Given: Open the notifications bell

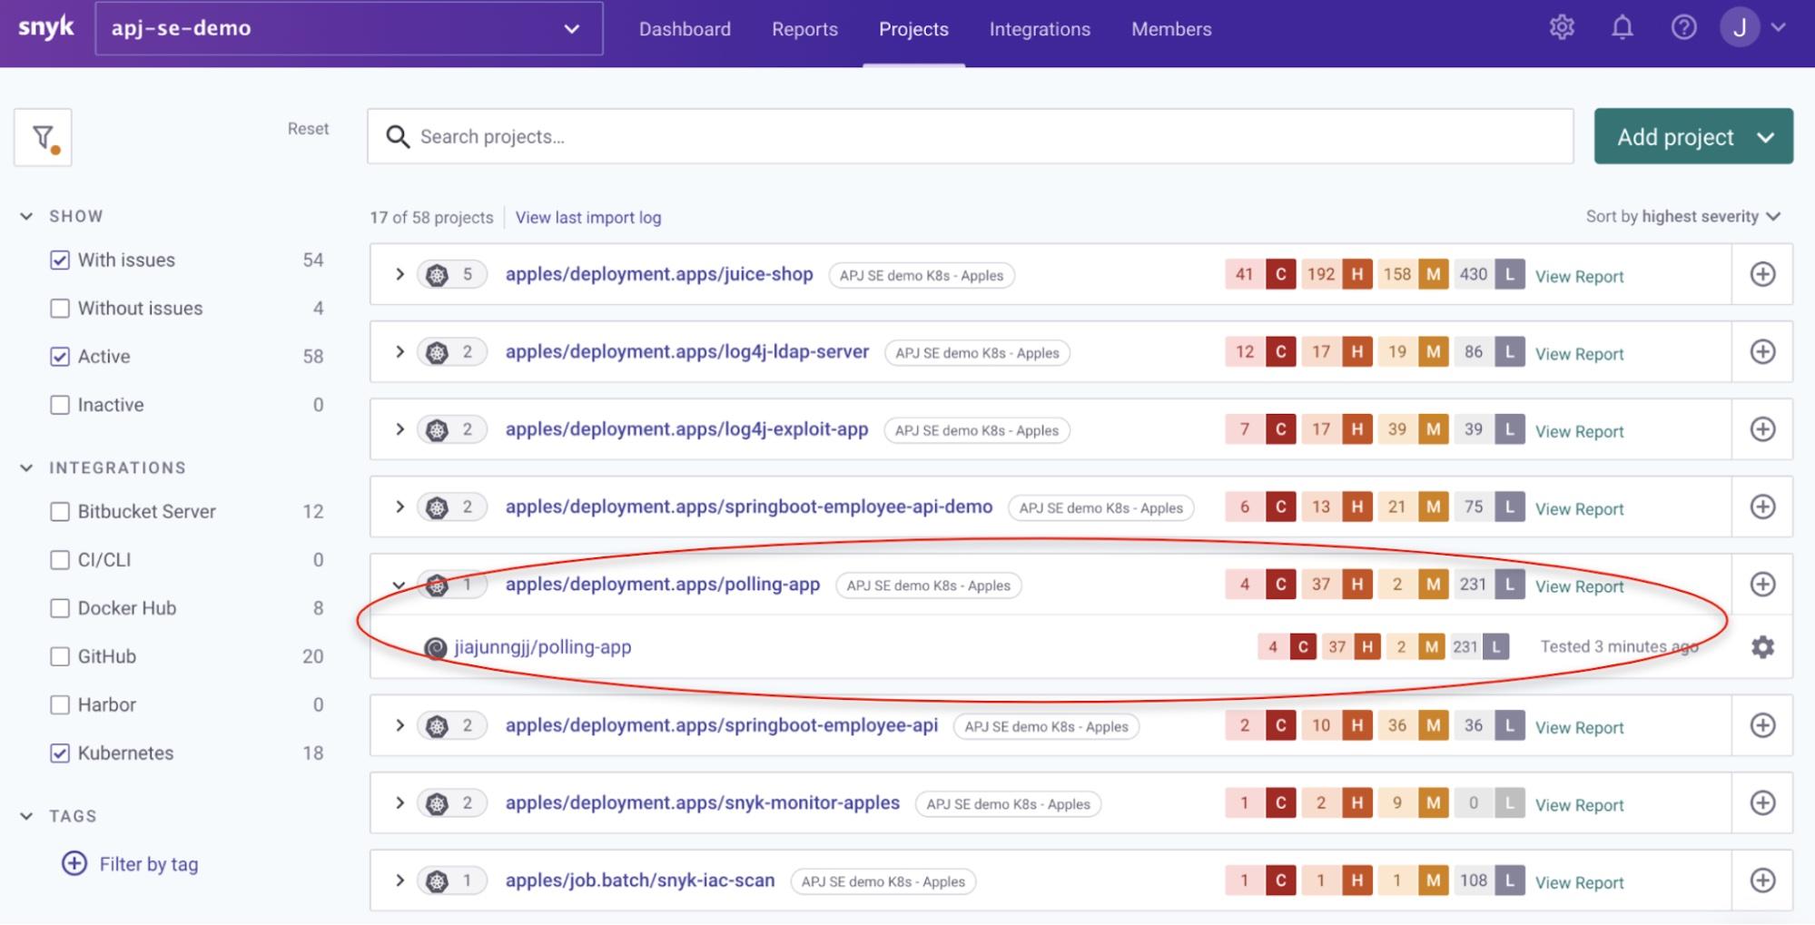Looking at the screenshot, I should (x=1623, y=28).
